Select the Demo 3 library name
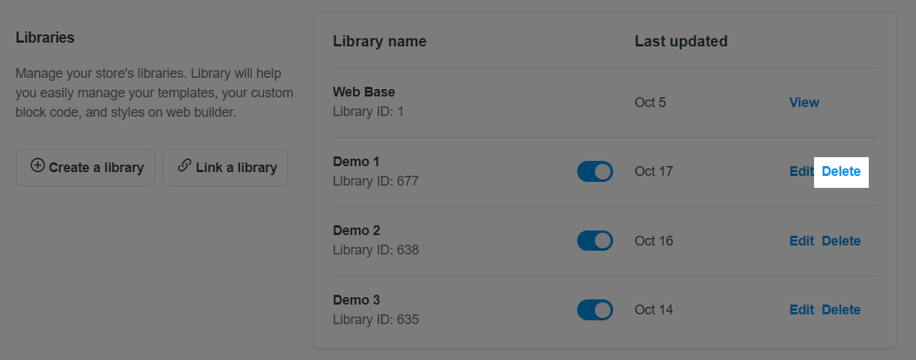The height and width of the screenshot is (360, 916). [356, 300]
